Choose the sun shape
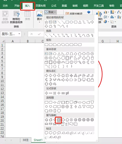Image resolution: width=122 pixels, height=144 pixels. 84,62
